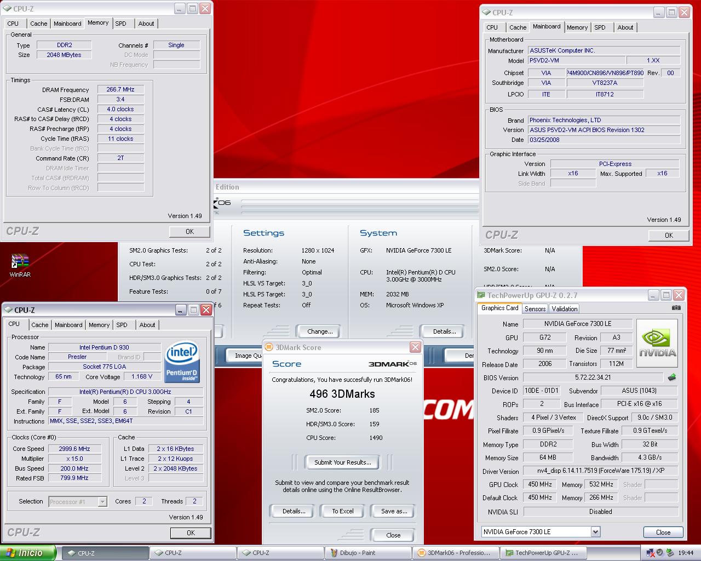Image resolution: width=701 pixels, height=561 pixels.
Task: Click the GPU-Z name field GeForce 7300 LE
Action: coord(578,324)
